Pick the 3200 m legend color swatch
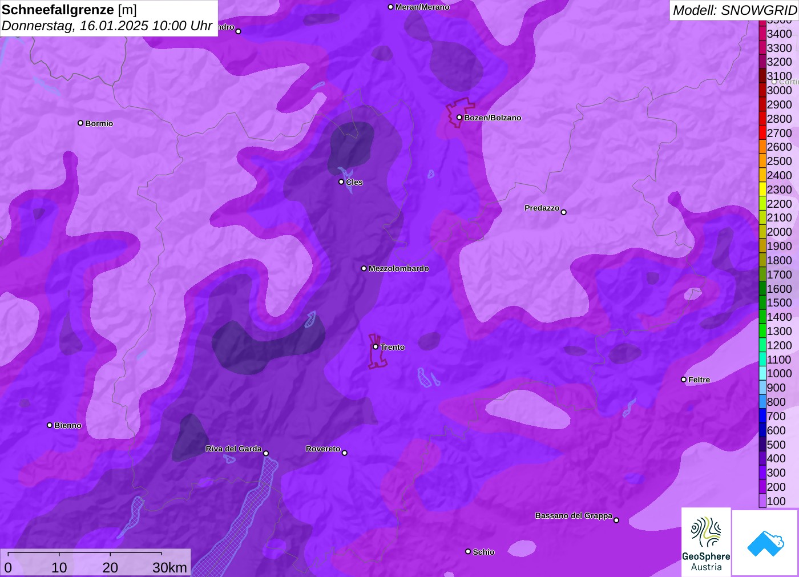Screen dimensions: 799x577 tap(762, 62)
